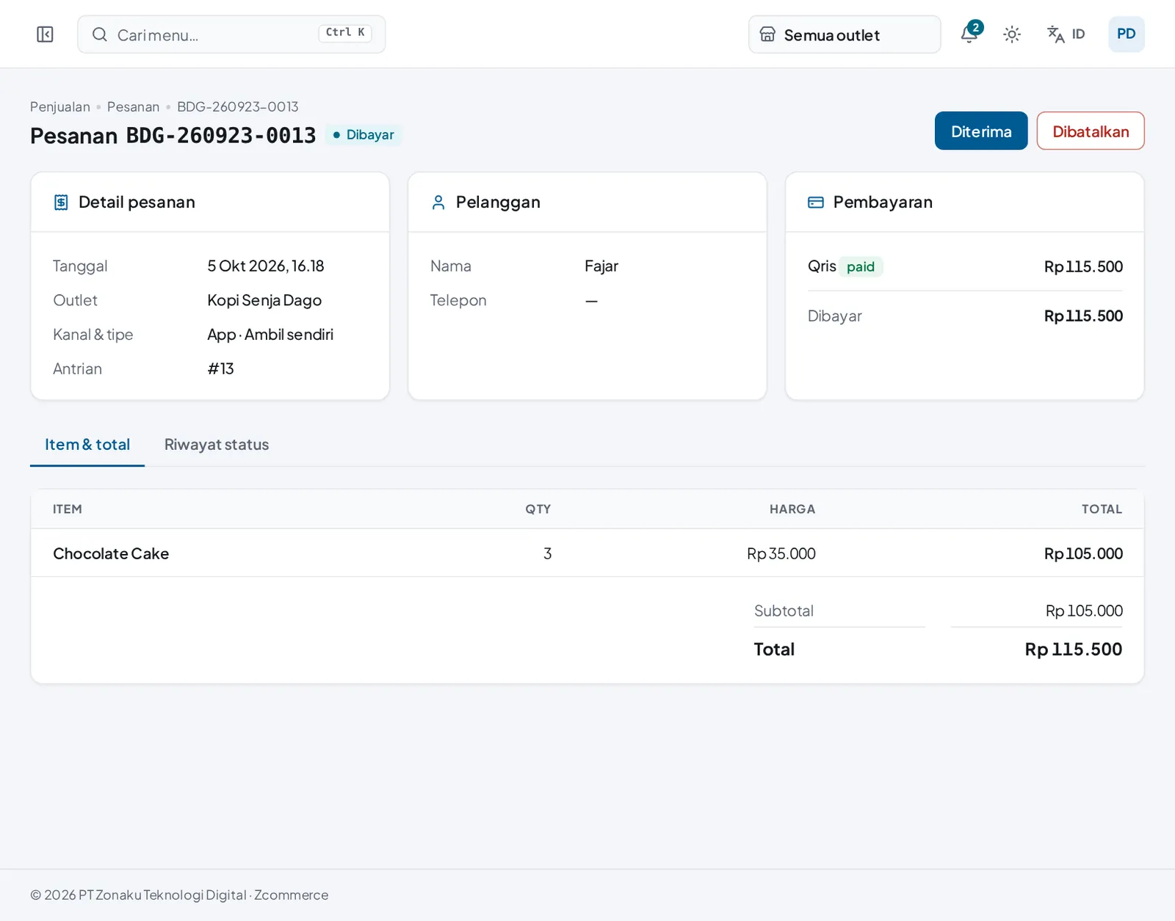This screenshot has height=921, width=1175.
Task: Click the search magnifier icon
Action: [x=100, y=34]
